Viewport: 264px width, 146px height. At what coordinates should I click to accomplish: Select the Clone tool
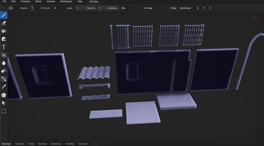pos(4,55)
